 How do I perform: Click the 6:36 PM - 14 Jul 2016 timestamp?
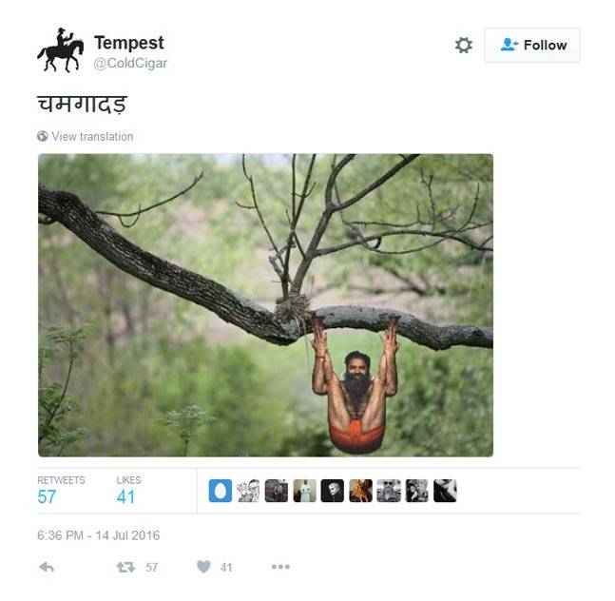point(99,535)
